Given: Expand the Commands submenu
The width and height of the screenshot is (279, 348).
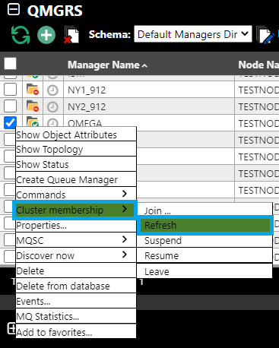Looking at the screenshot, I should [76, 195].
